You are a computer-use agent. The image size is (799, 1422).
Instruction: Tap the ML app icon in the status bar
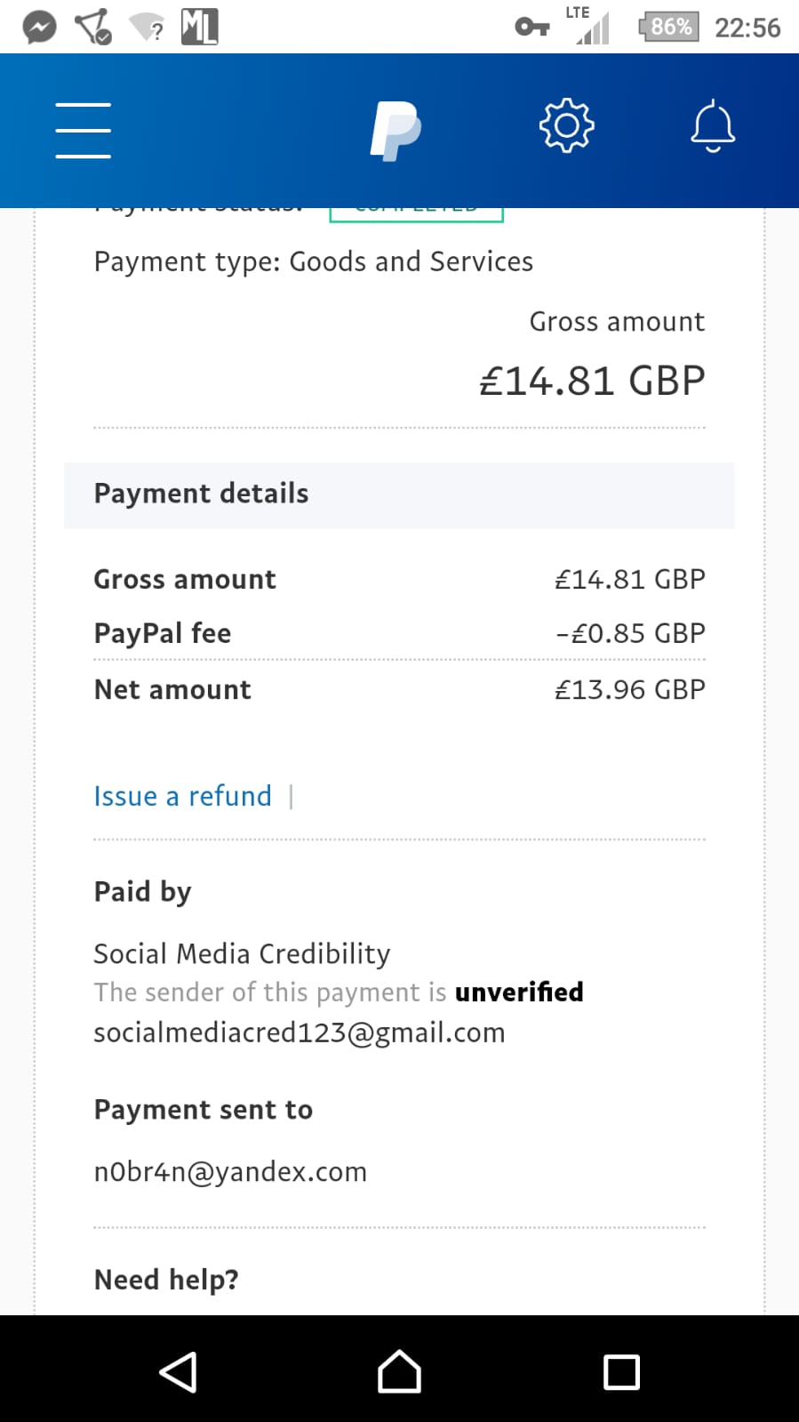click(x=199, y=27)
